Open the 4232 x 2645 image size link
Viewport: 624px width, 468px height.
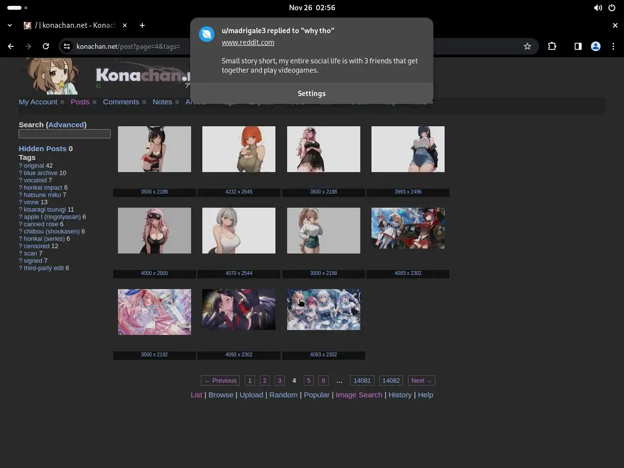(239, 192)
